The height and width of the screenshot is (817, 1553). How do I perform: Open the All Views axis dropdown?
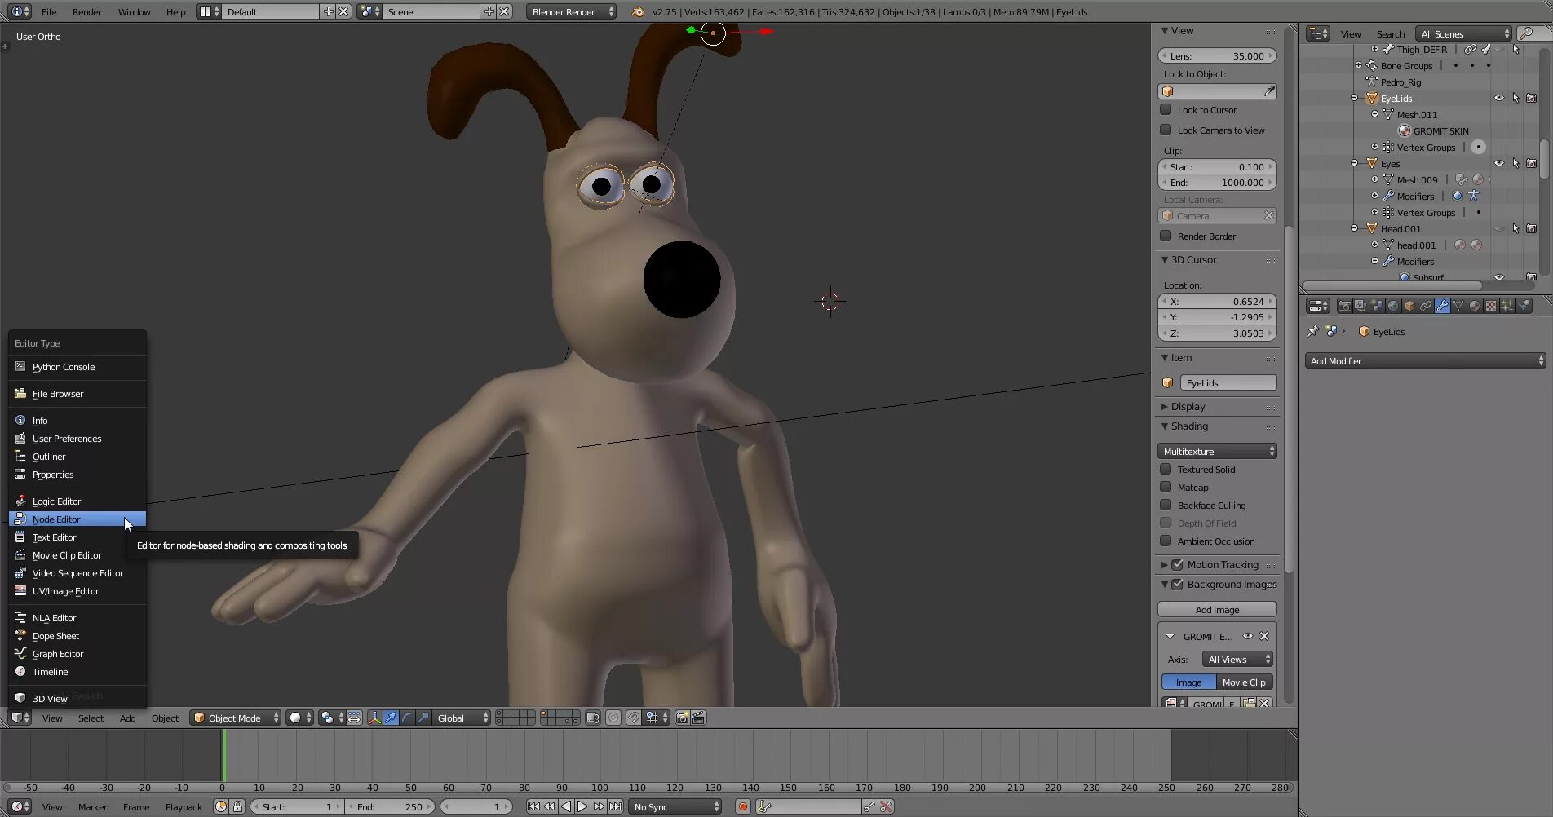(x=1237, y=659)
